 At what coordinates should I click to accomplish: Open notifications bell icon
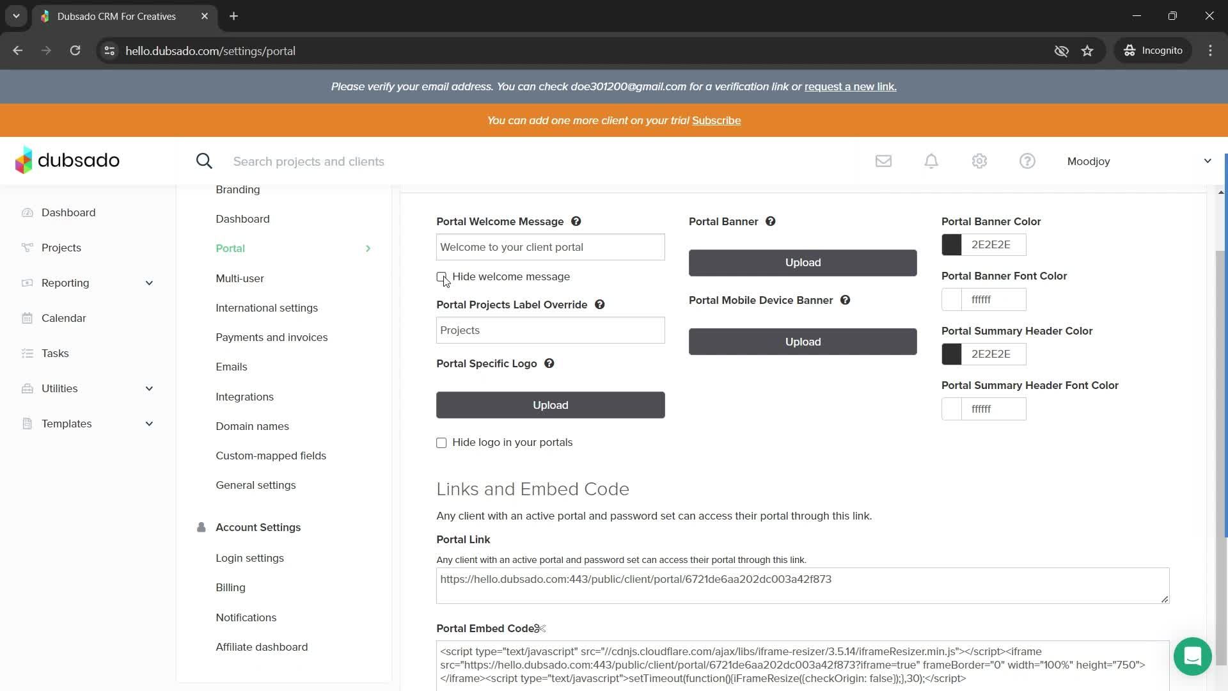point(931,161)
